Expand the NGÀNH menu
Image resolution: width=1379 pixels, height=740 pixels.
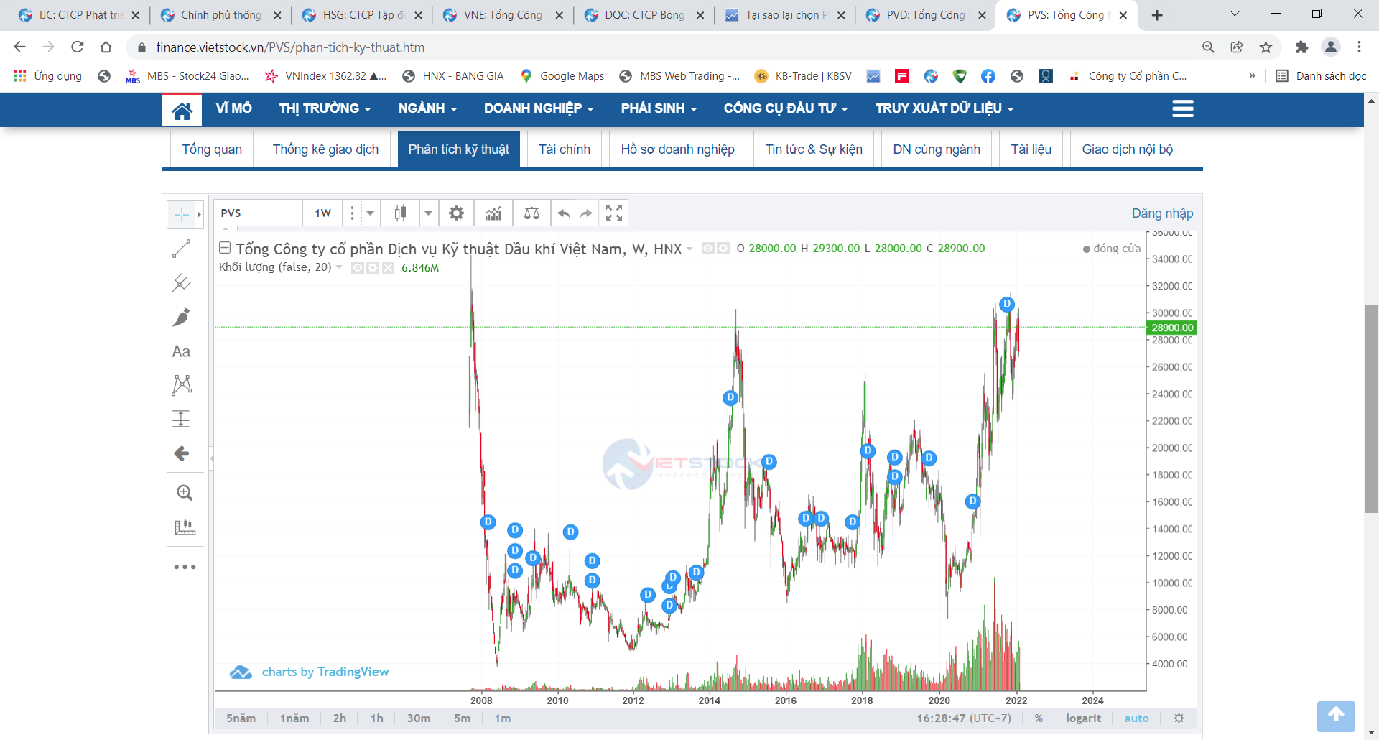coord(428,108)
